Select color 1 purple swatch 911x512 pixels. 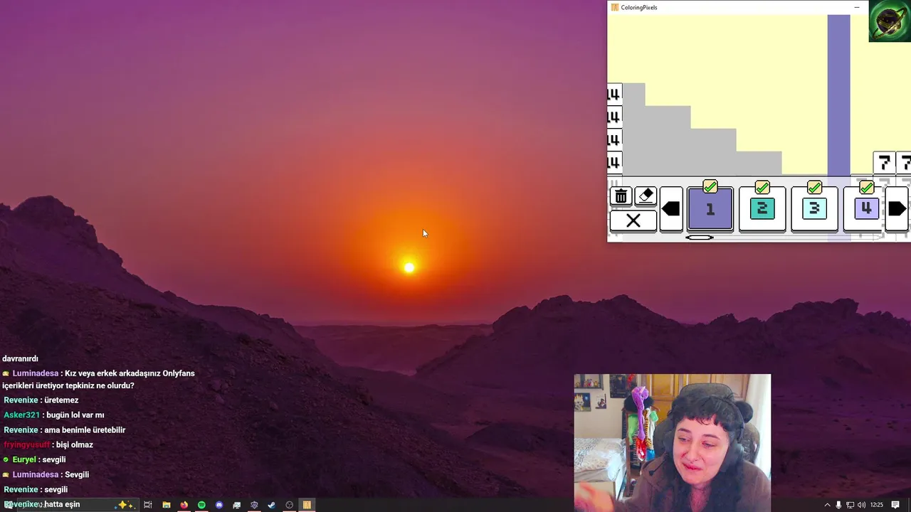pos(710,209)
